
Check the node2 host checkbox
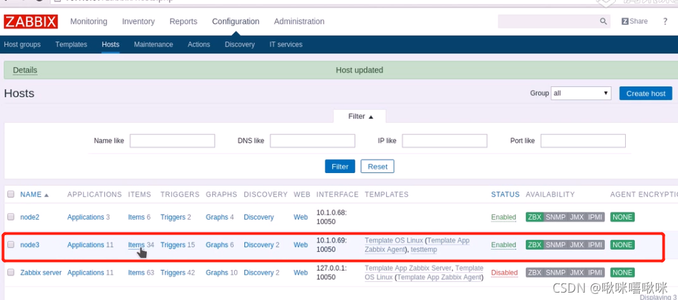[x=11, y=217]
